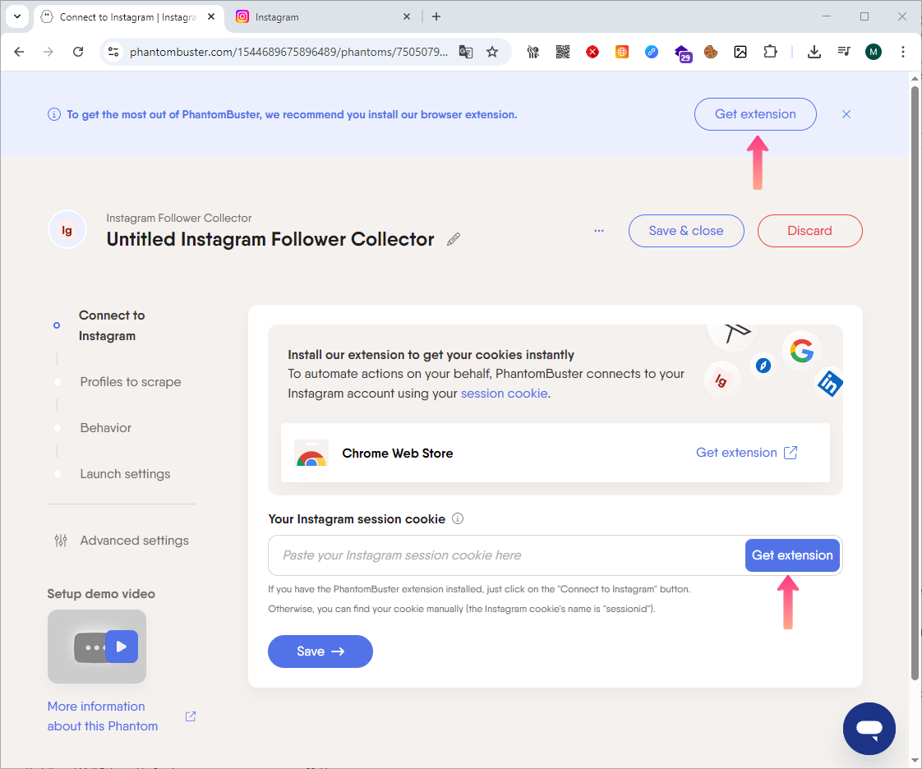Click the cookie extension icon
Viewport: 922px width, 769px height.
711,52
